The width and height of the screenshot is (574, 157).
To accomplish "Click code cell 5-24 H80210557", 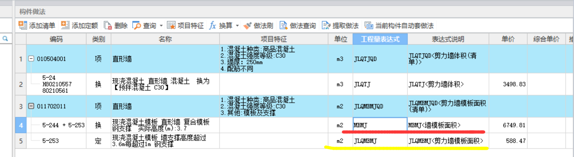I will click(x=56, y=85).
